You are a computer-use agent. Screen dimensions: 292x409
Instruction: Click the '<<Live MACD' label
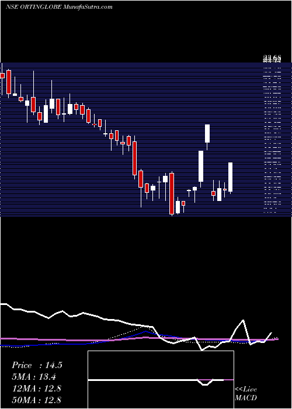point(246,393)
